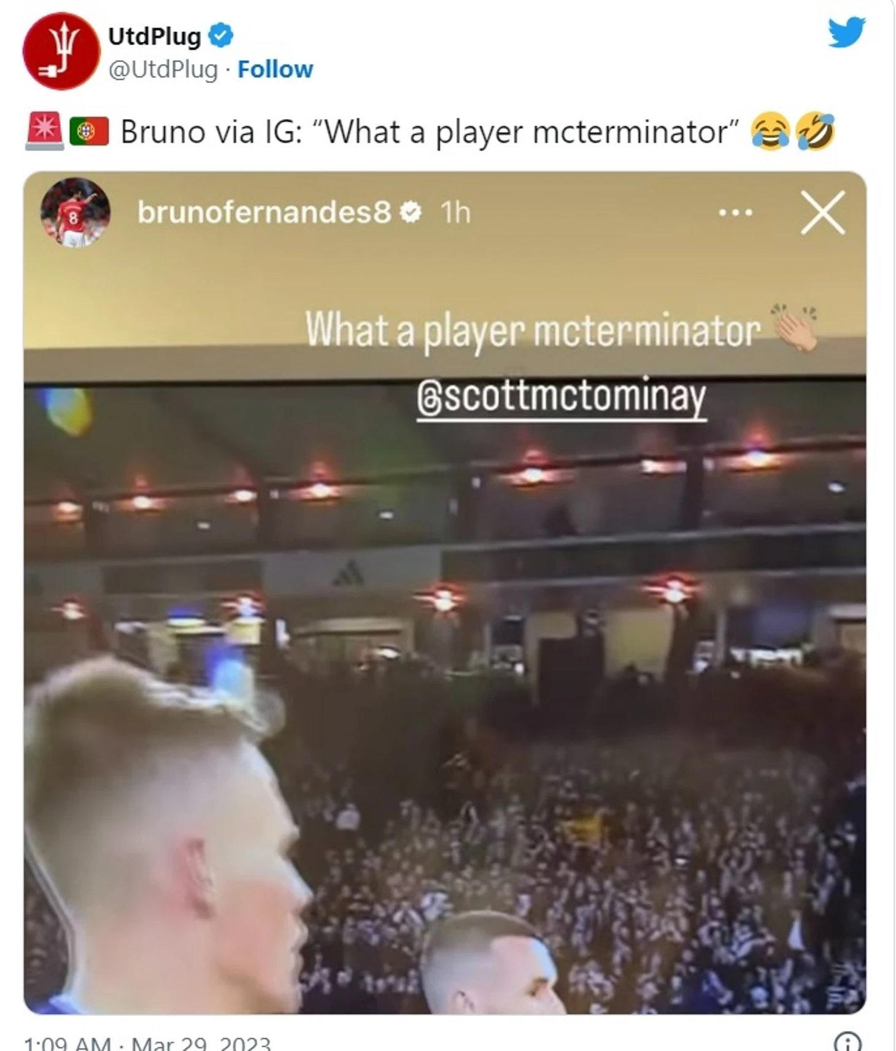Click the Twitter bird logo
Image resolution: width=896 pixels, height=1051 pixels.
846,33
